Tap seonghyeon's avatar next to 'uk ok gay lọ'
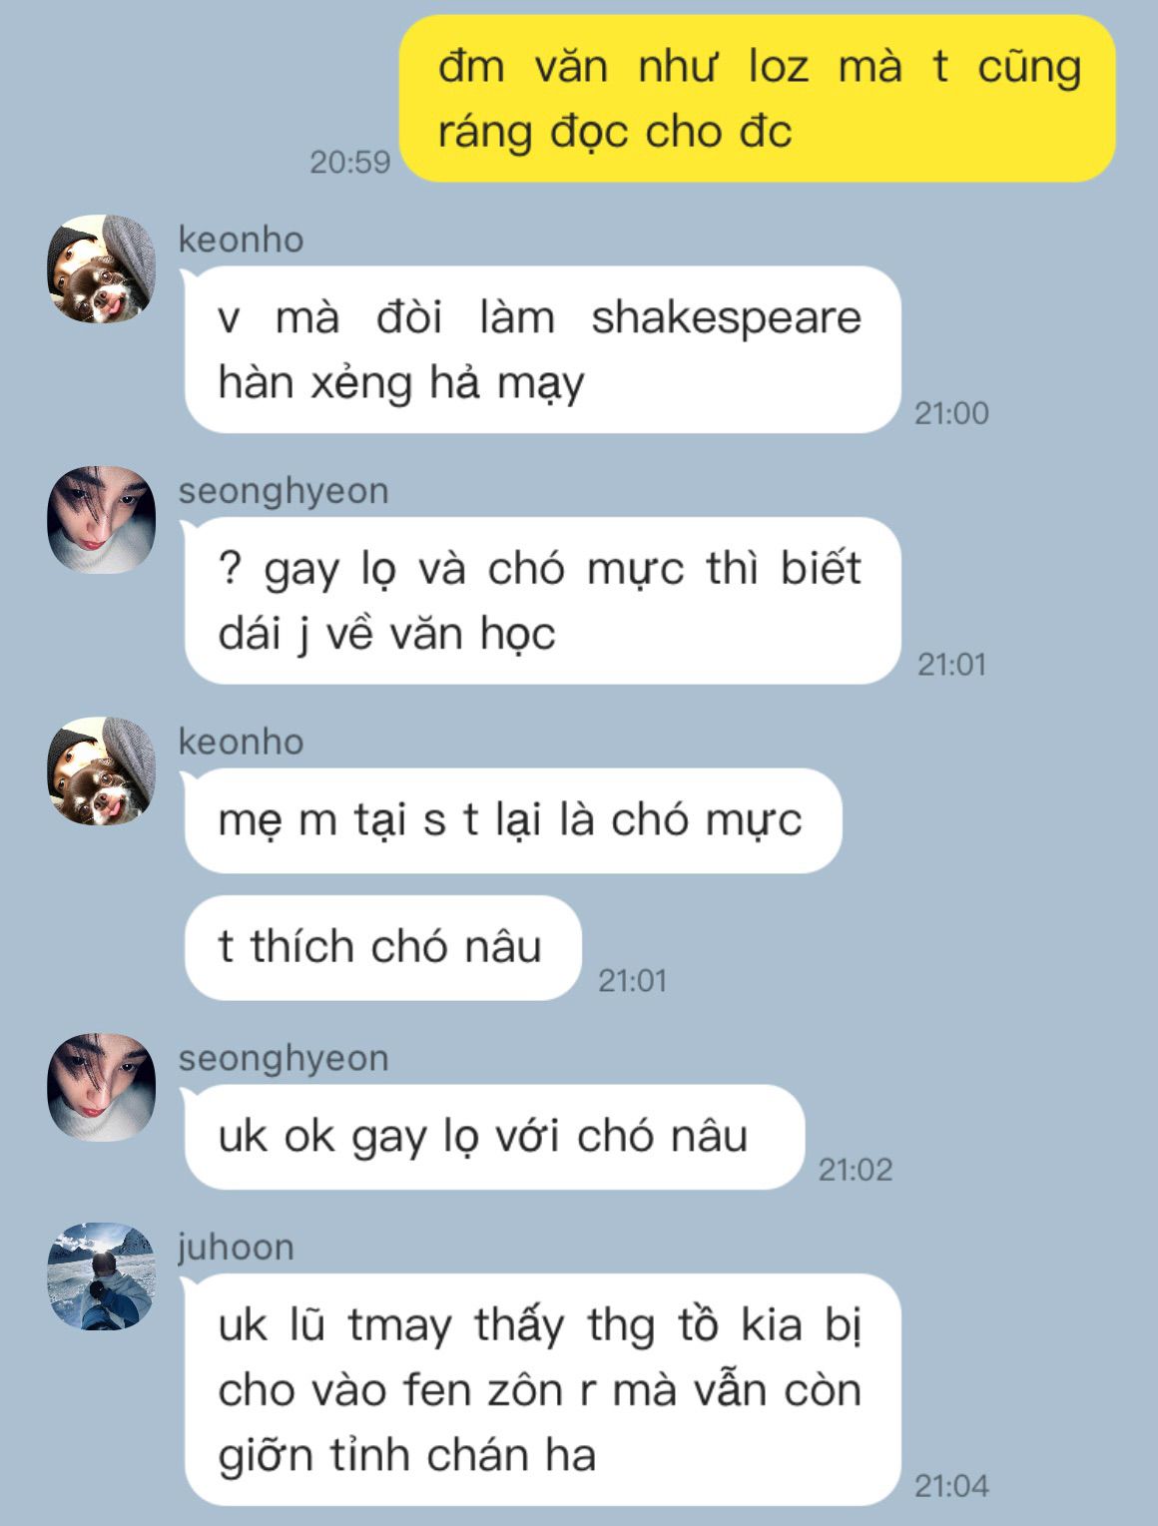The width and height of the screenshot is (1158, 1526). [x=102, y=1087]
